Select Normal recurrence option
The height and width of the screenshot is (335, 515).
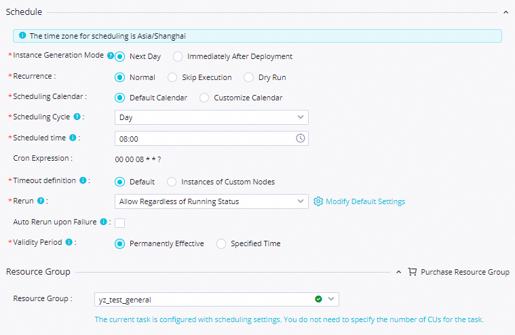(x=120, y=77)
